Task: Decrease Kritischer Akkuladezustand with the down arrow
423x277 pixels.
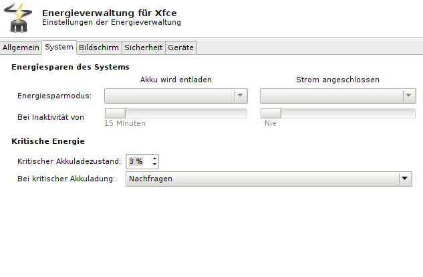Action: pyautogui.click(x=154, y=164)
